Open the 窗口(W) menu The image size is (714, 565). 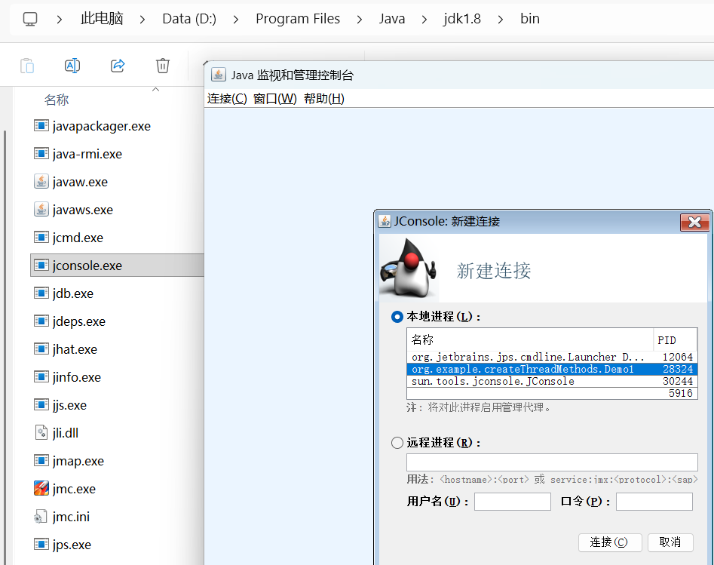(275, 99)
